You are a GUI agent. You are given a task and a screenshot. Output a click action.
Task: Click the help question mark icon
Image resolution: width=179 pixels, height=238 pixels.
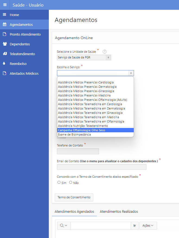coord(105,52)
